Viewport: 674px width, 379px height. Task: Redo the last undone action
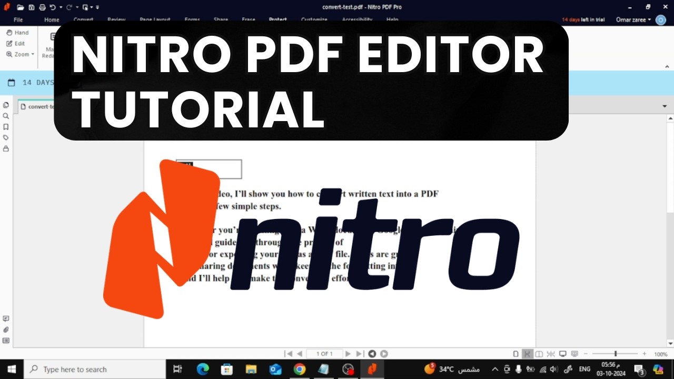point(69,7)
